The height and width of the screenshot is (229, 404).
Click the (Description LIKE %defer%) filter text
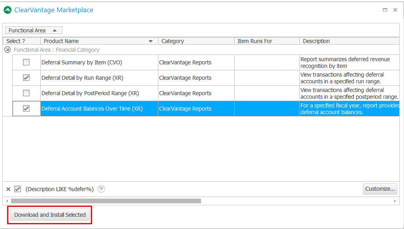click(60, 189)
